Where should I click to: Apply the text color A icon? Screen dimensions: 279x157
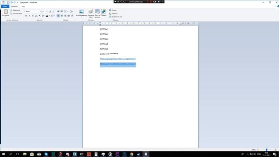click(x=47, y=16)
